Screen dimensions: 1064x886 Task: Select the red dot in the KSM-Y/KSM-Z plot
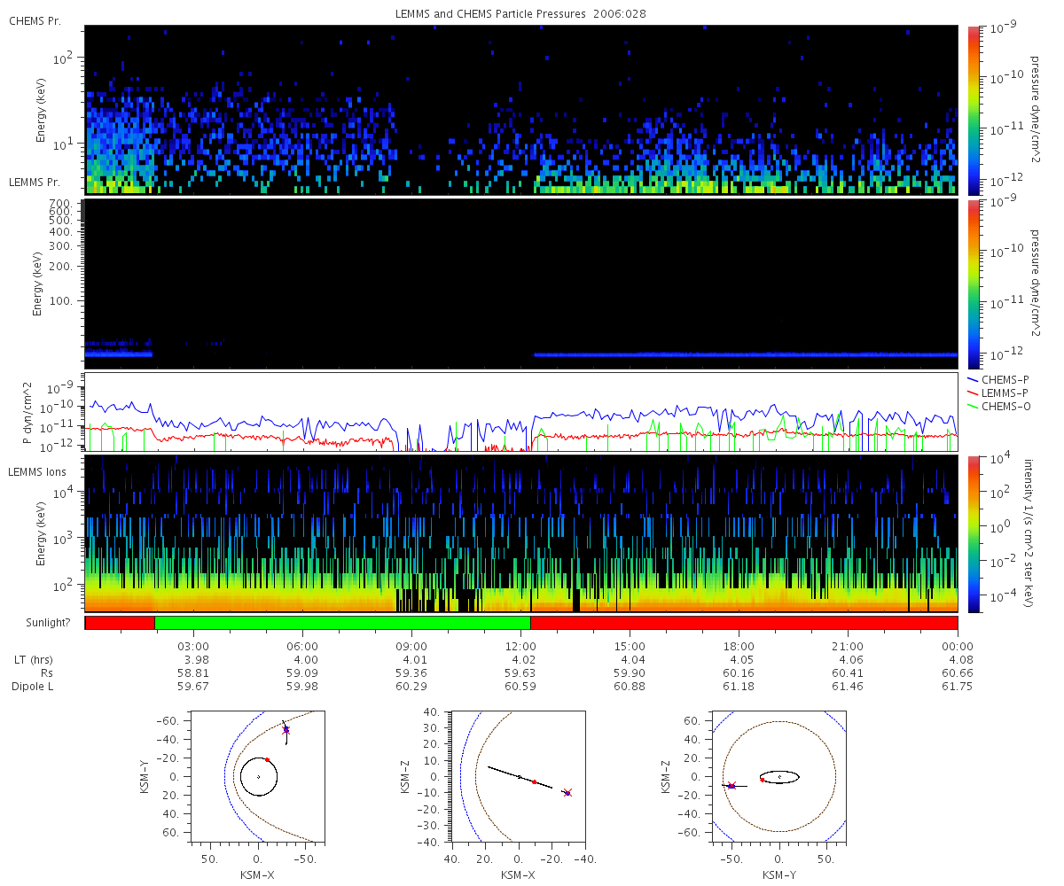763,780
